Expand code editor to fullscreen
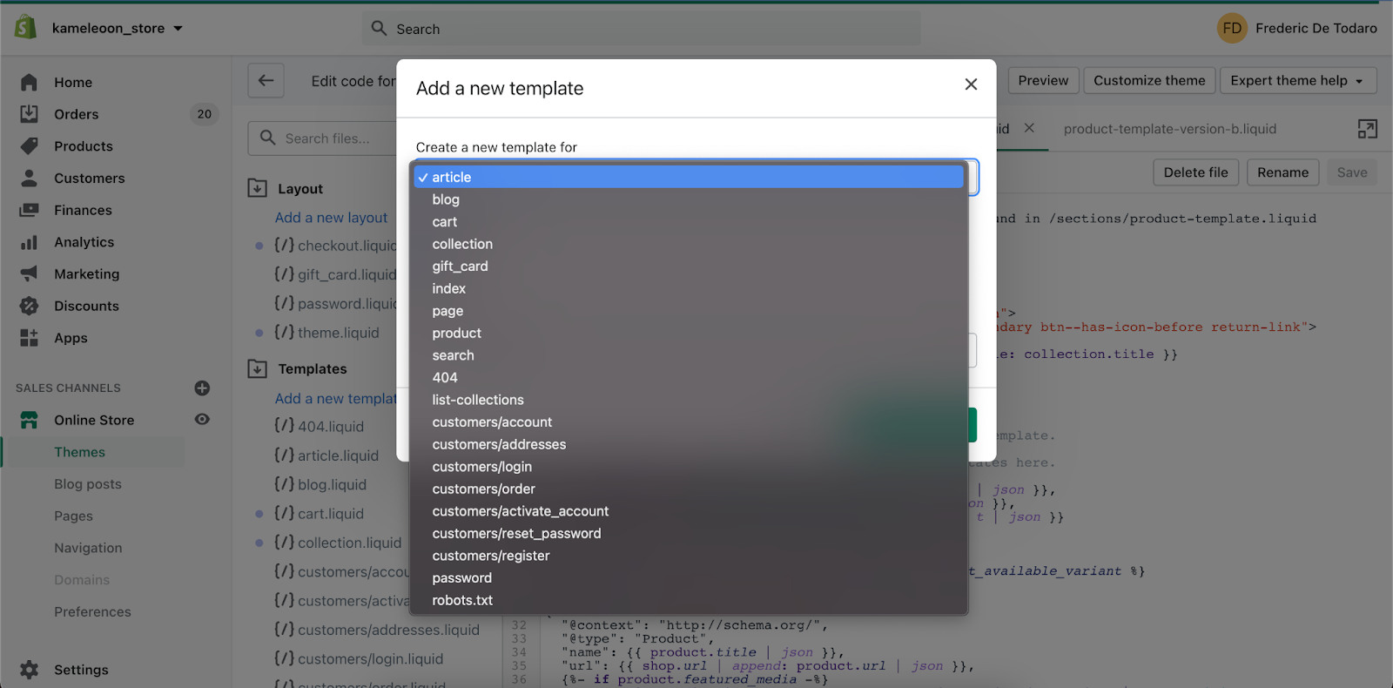The image size is (1393, 688). [x=1367, y=129]
